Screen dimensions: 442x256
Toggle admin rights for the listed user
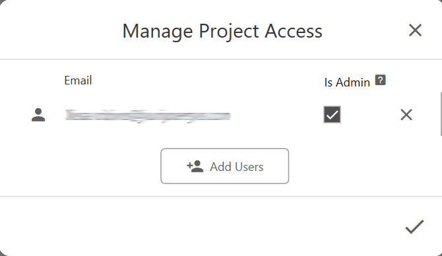332,114
